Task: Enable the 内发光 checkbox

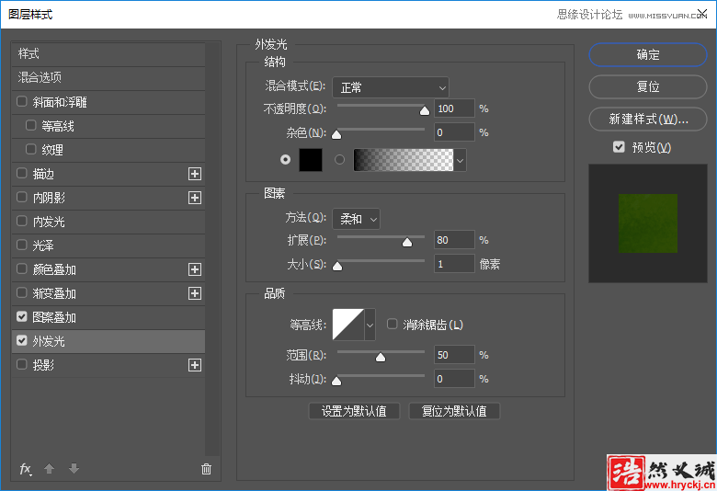Action: coord(21,221)
